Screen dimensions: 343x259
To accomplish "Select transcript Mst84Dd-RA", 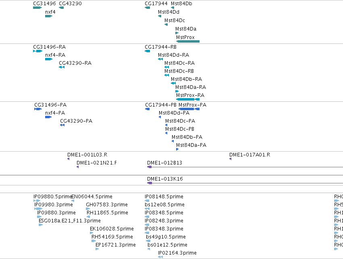I will [173, 55].
